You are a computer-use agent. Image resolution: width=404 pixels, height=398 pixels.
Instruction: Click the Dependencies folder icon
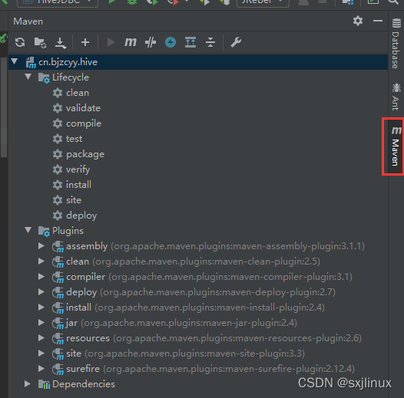(44, 384)
